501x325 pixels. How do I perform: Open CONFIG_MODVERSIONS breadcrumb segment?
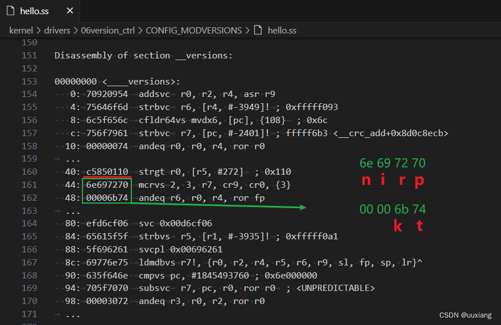tap(193, 31)
